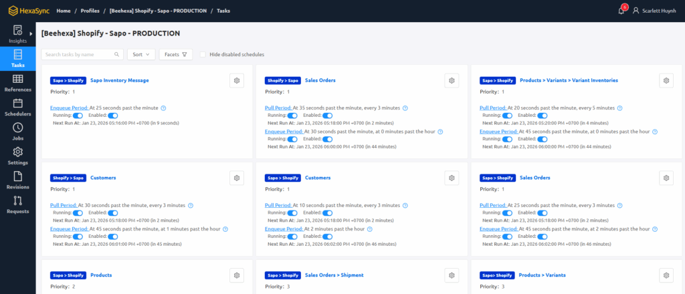Click Enqueue Period link in Sapo Inventory Message
685x294 pixels.
tap(70, 108)
